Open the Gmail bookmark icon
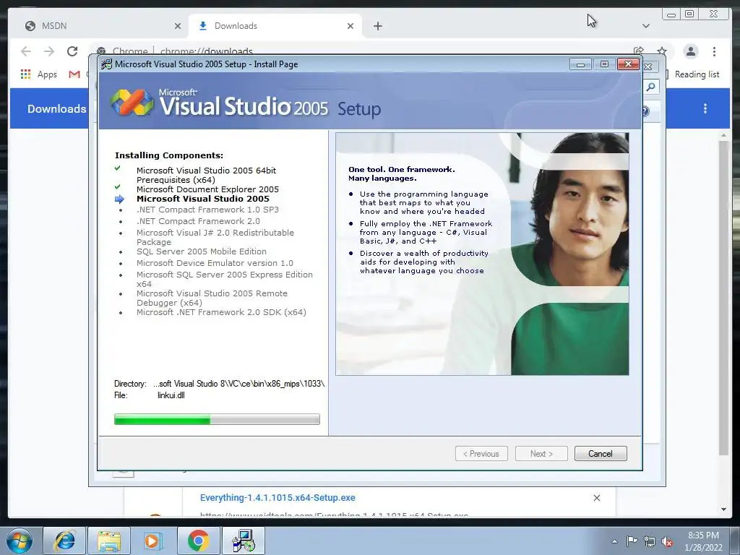The image size is (740, 555). [74, 74]
